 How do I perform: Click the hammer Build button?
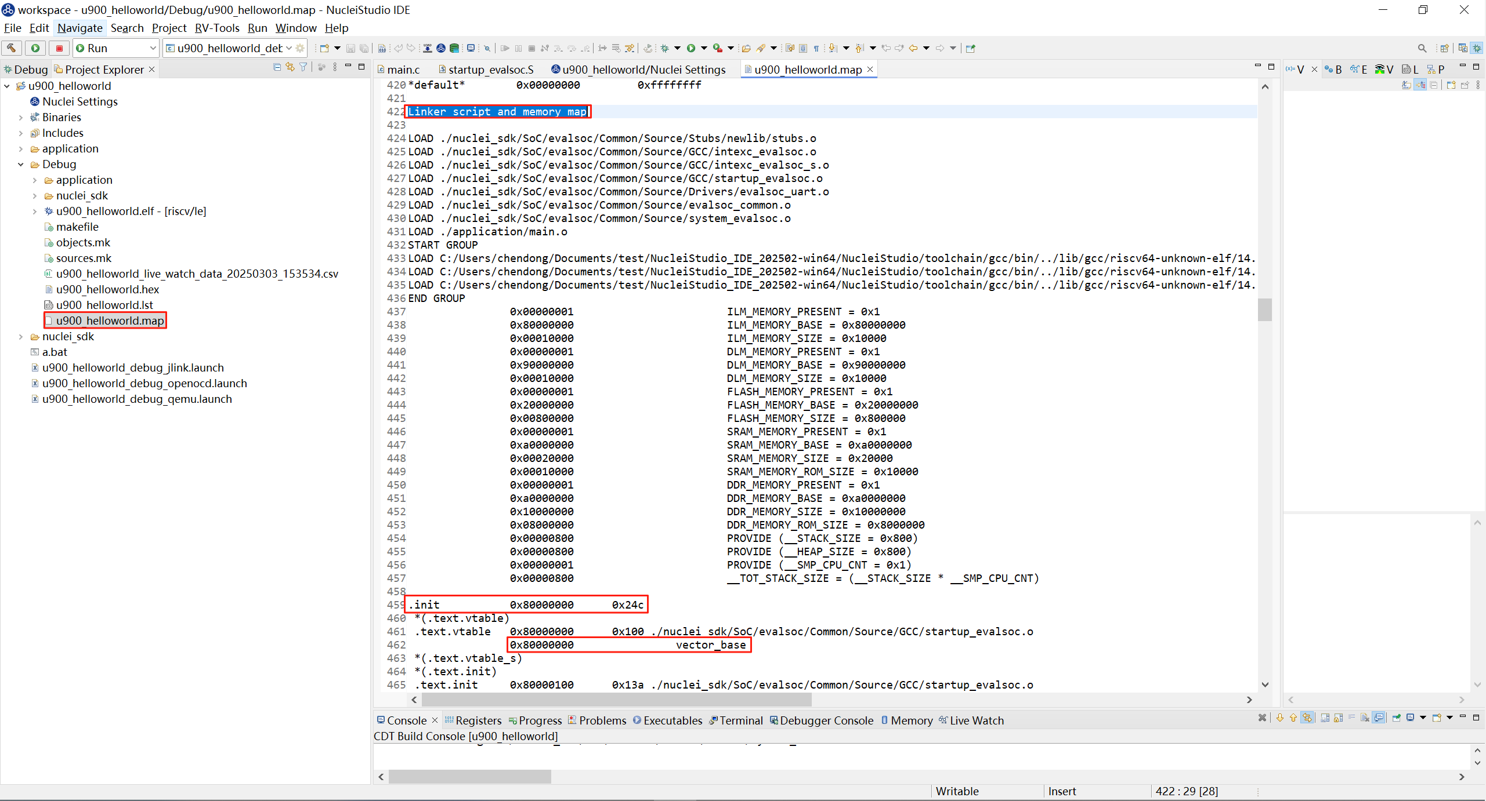[12, 48]
